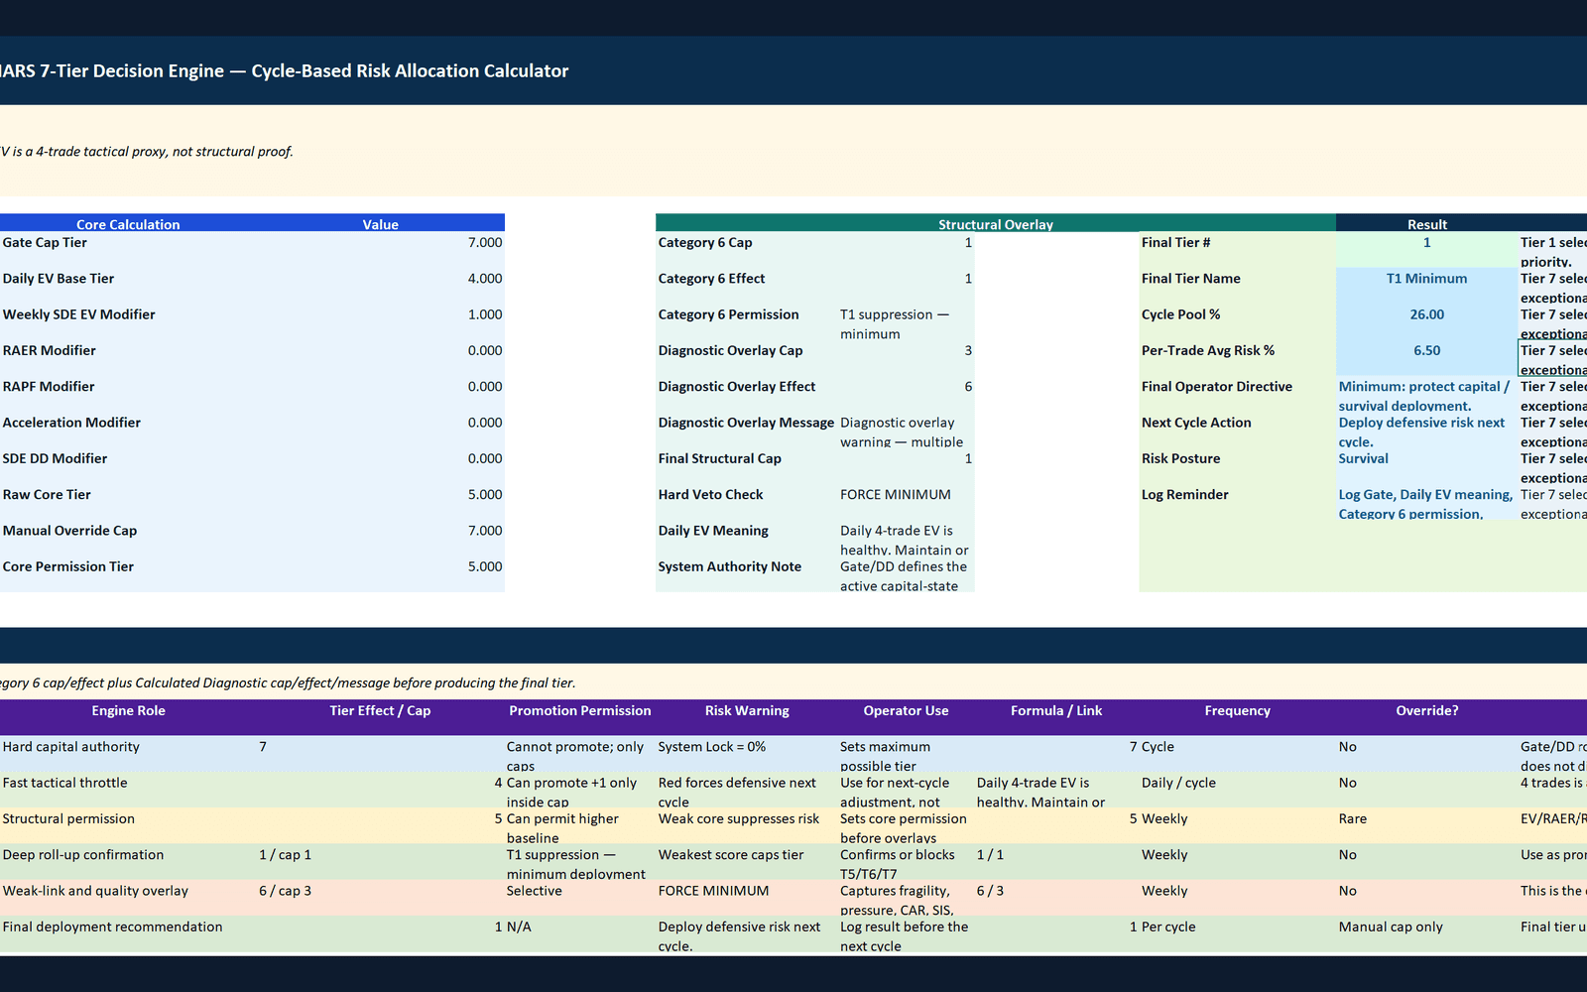Screen dimensions: 1587x992
Task: Click the Structural Overlay header
Action: (996, 224)
